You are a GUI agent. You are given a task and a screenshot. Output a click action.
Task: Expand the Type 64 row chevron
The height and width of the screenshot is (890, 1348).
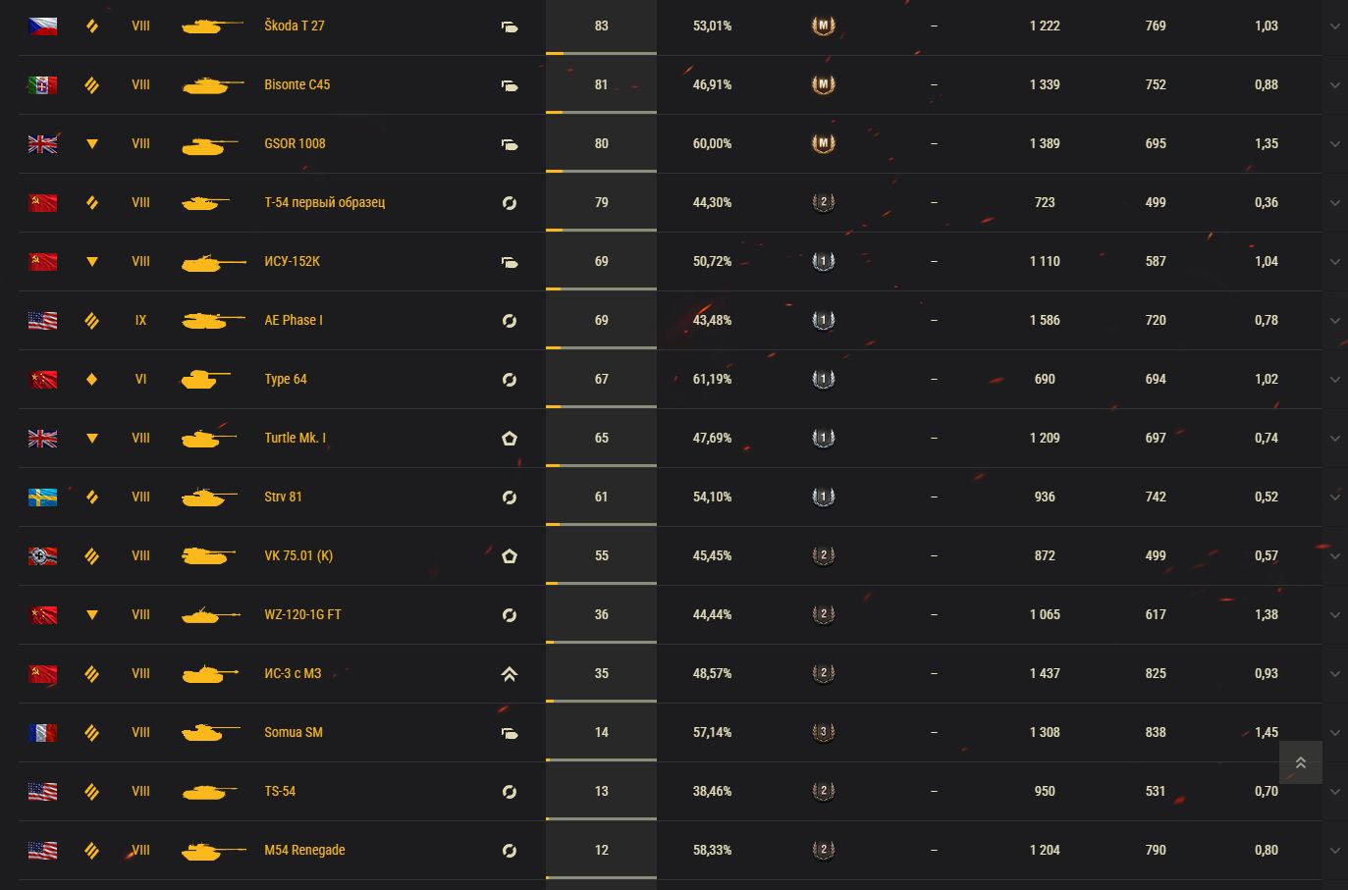click(x=1334, y=380)
